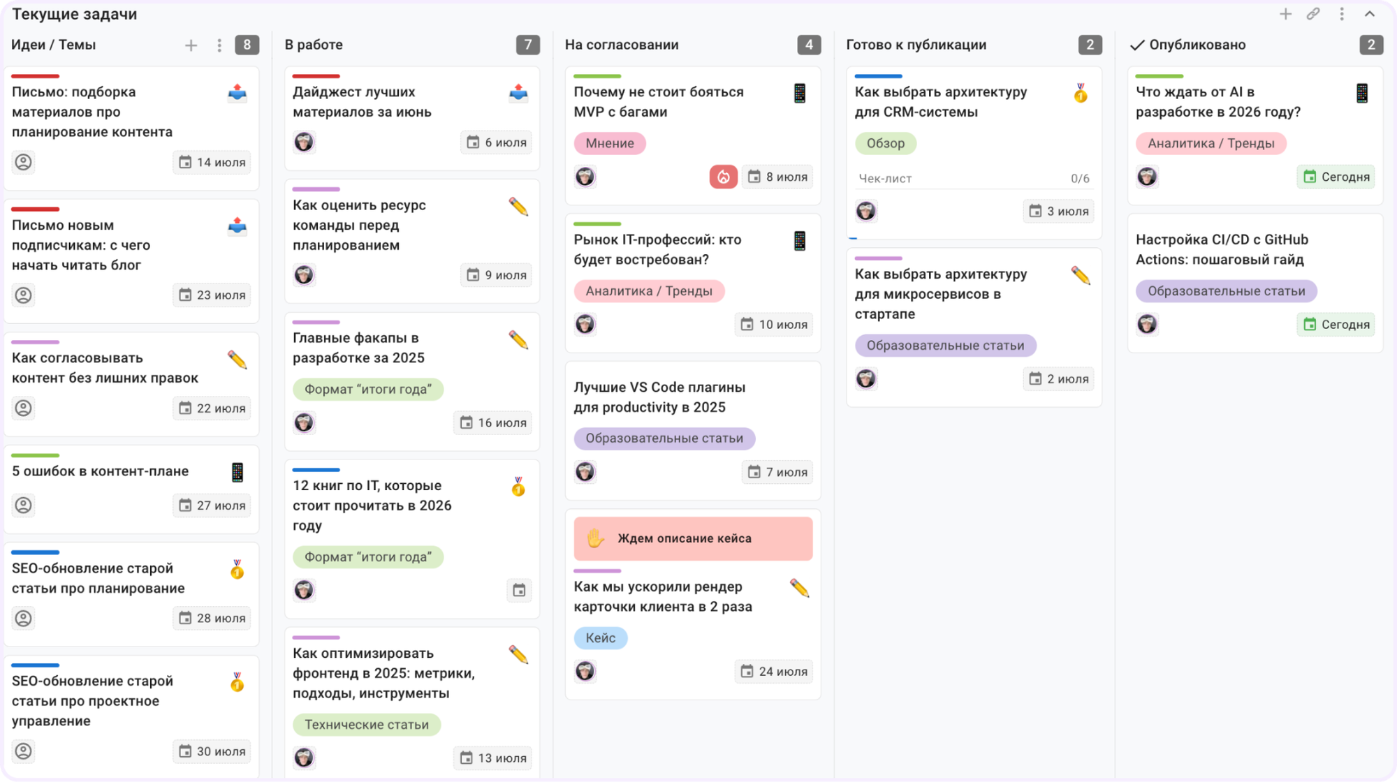Image resolution: width=1397 pixels, height=782 pixels.
Task: Open due date 8 июля on MVP card
Action: point(777,177)
